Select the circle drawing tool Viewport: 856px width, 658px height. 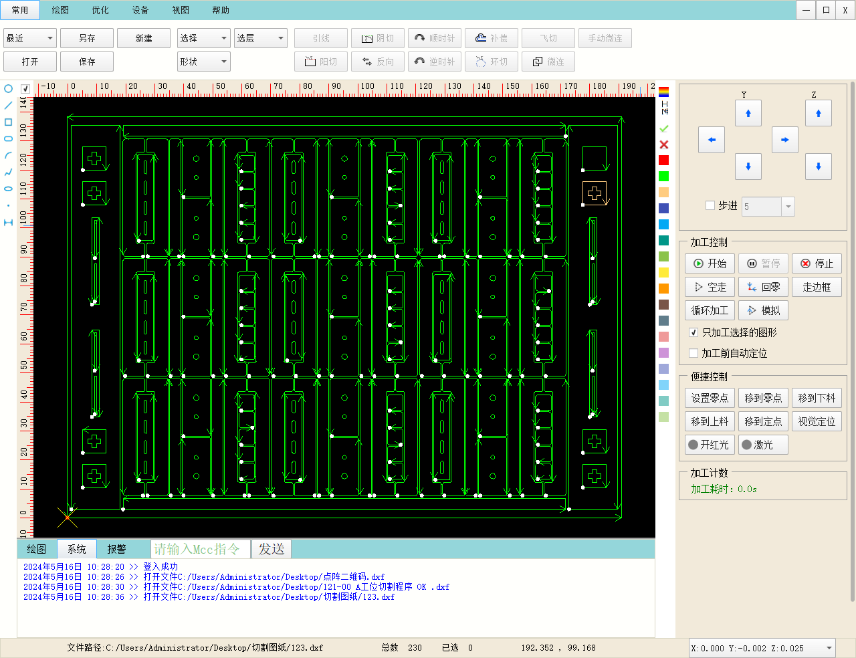7,88
